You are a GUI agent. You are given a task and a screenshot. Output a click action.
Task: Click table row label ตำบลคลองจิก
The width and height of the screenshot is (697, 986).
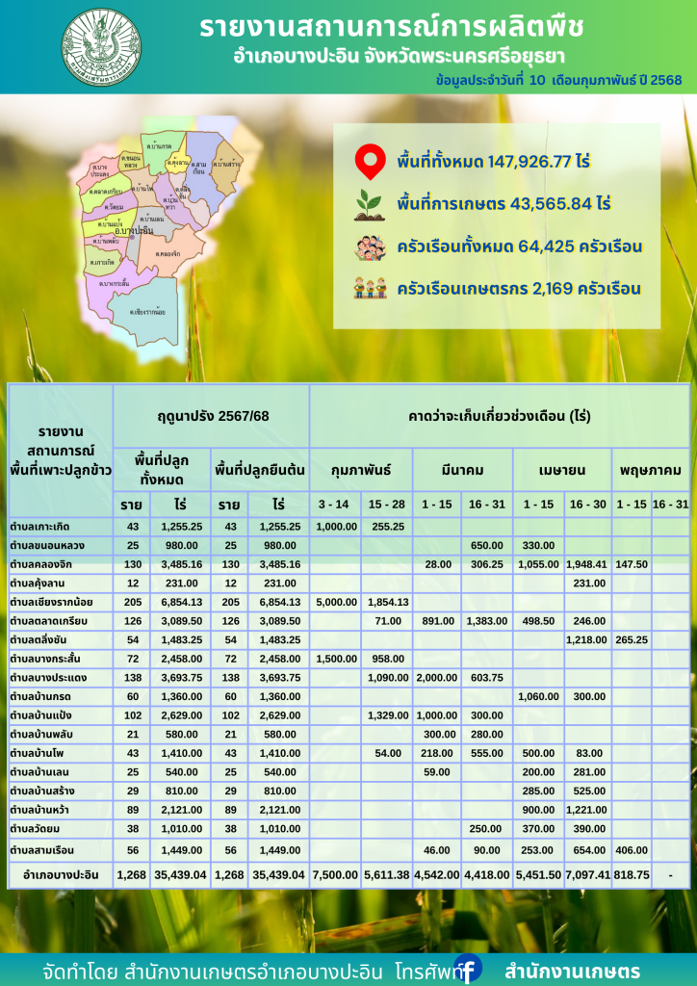tap(42, 564)
